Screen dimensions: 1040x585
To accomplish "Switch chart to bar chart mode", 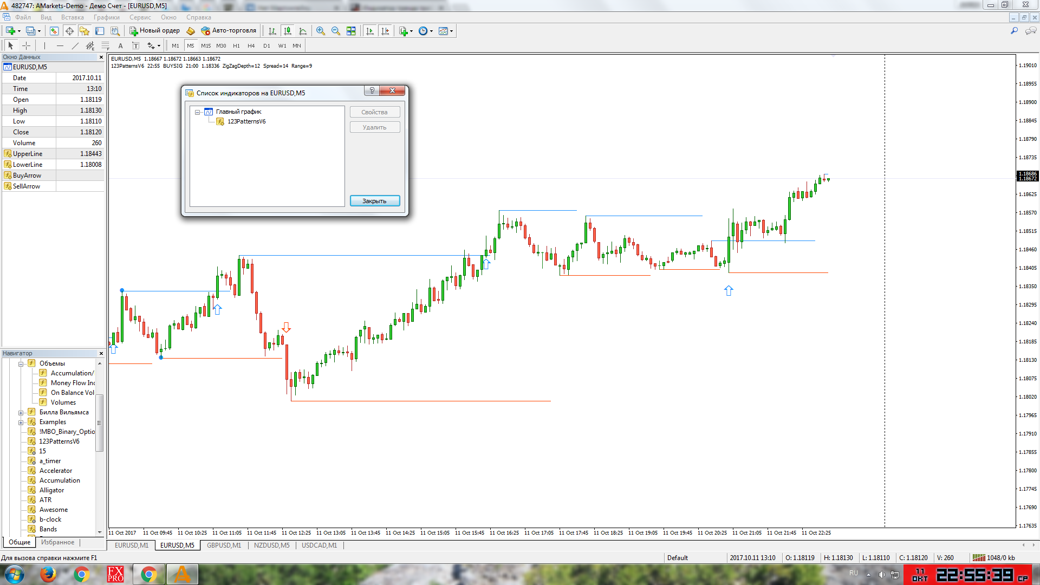I will click(272, 31).
